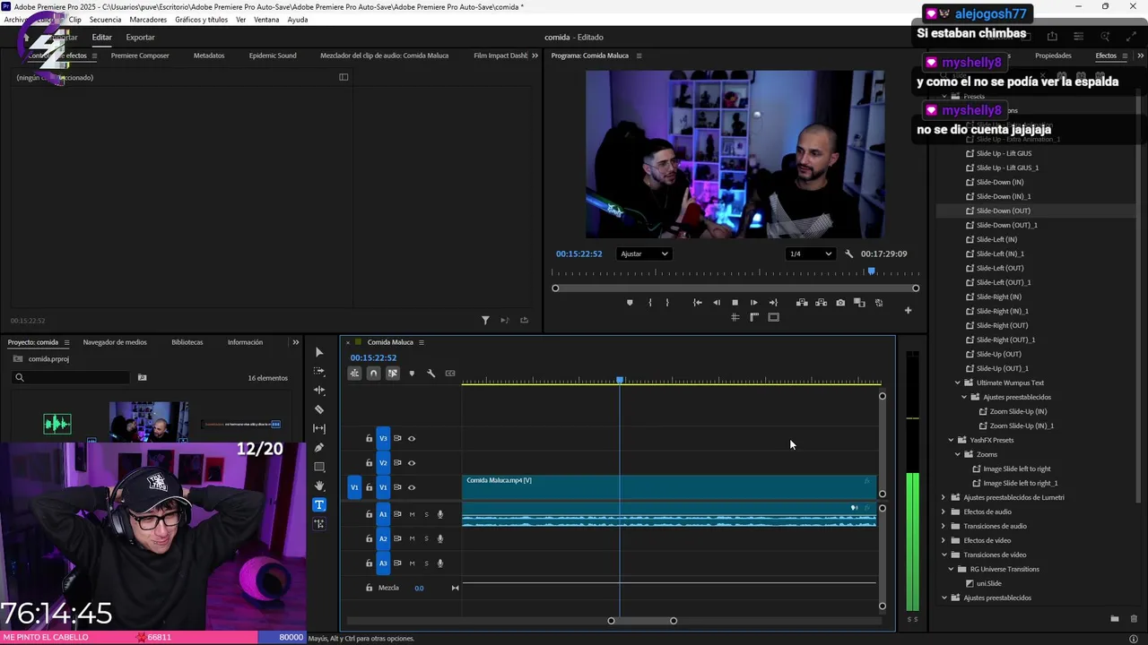
Task: Click the Project panel search field
Action: [x=72, y=377]
